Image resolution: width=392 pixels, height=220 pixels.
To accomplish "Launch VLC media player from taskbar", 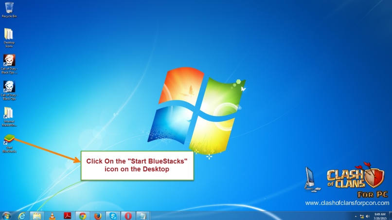I will pyautogui.click(x=52, y=216).
